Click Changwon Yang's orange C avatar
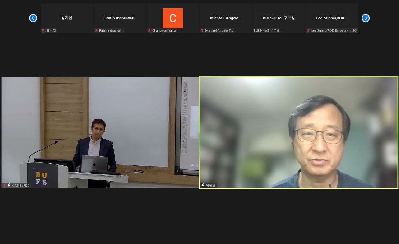Viewport: 399px width, 244px height. click(x=173, y=18)
